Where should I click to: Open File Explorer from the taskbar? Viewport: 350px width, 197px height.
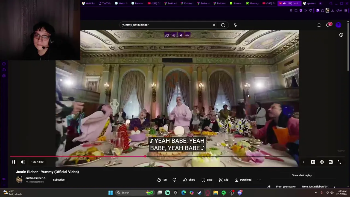pos(215,193)
